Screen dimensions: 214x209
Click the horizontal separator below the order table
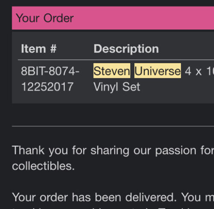[x=113, y=126]
